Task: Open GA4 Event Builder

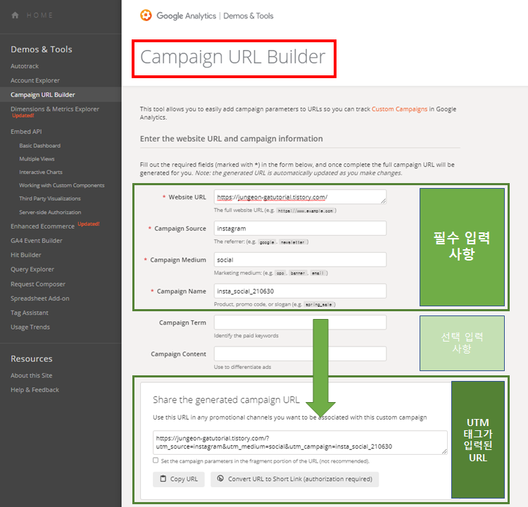Action: [37, 241]
